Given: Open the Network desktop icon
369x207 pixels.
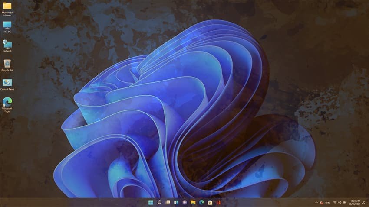Looking at the screenshot, I should pyautogui.click(x=7, y=46).
